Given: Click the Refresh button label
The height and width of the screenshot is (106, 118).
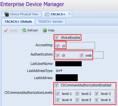Looking at the screenshot, I should (x=33, y=30).
